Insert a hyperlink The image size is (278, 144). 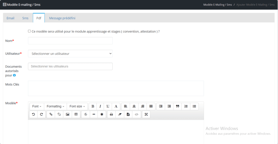(x=51, y=115)
